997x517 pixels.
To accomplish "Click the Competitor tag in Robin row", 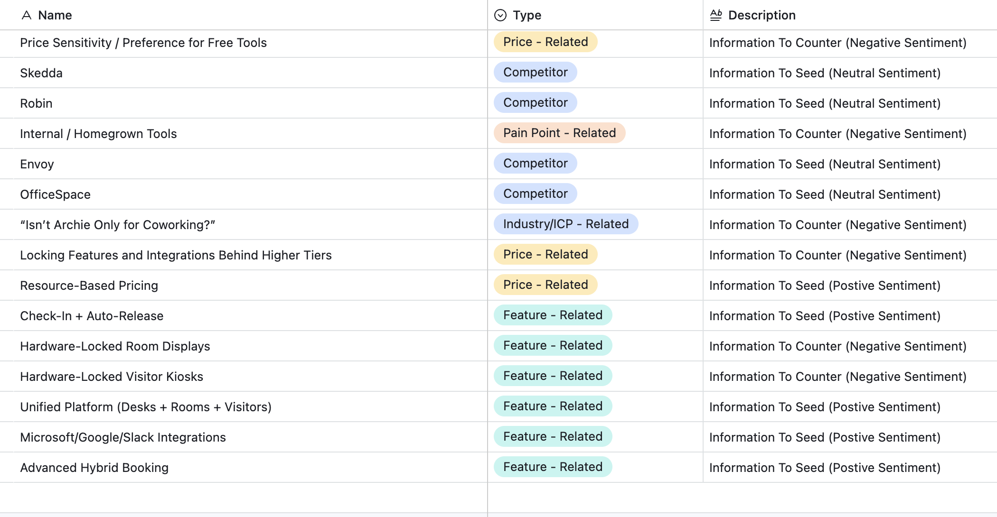I will (x=535, y=102).
